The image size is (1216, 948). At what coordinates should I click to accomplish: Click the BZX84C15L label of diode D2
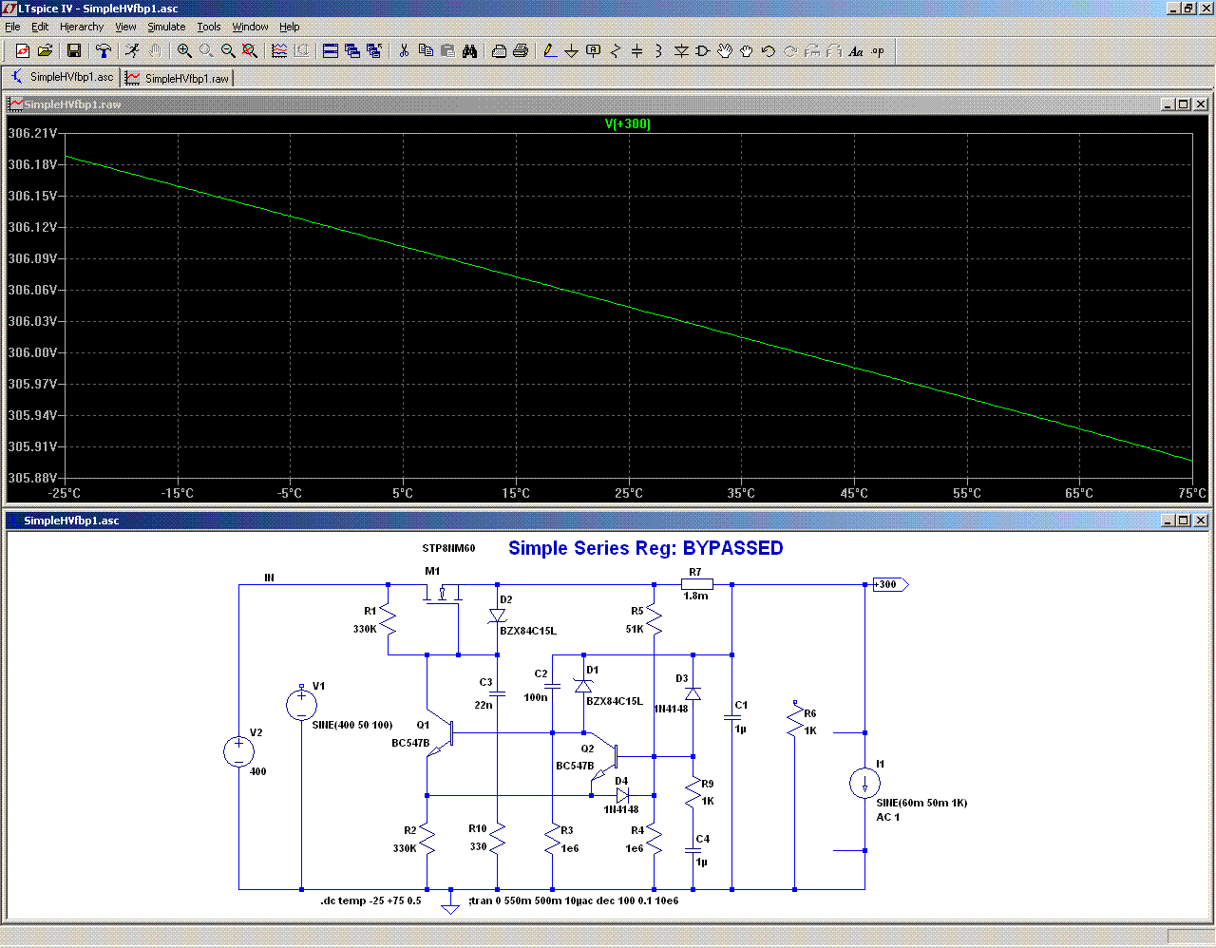click(x=528, y=631)
